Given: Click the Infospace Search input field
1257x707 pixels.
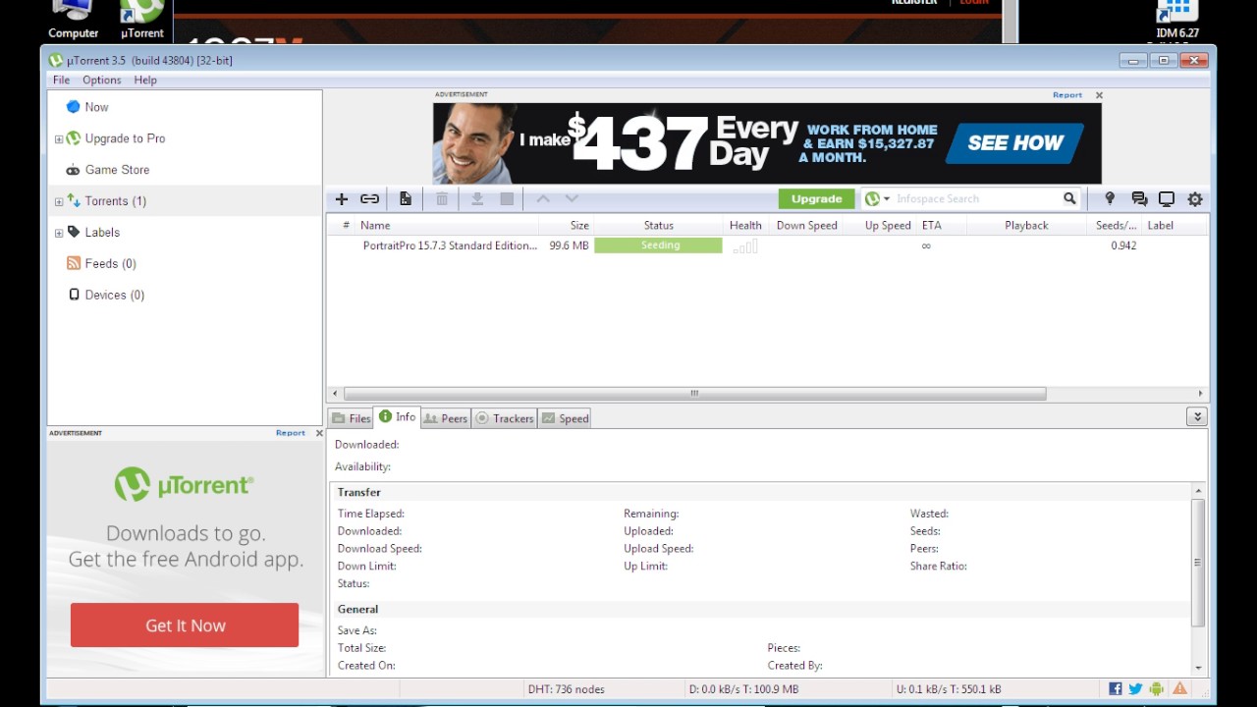Looking at the screenshot, I should [976, 199].
